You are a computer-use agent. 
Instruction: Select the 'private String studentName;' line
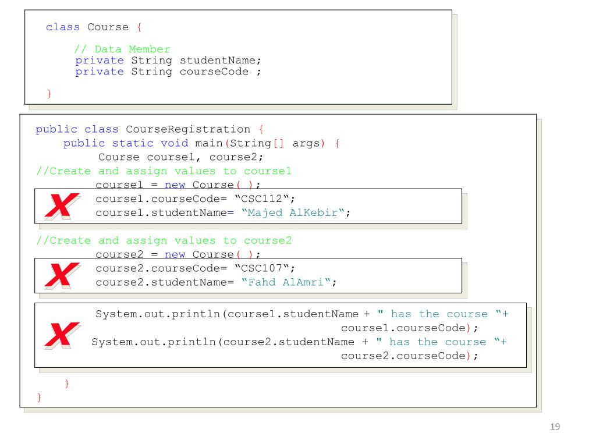pyautogui.click(x=168, y=61)
